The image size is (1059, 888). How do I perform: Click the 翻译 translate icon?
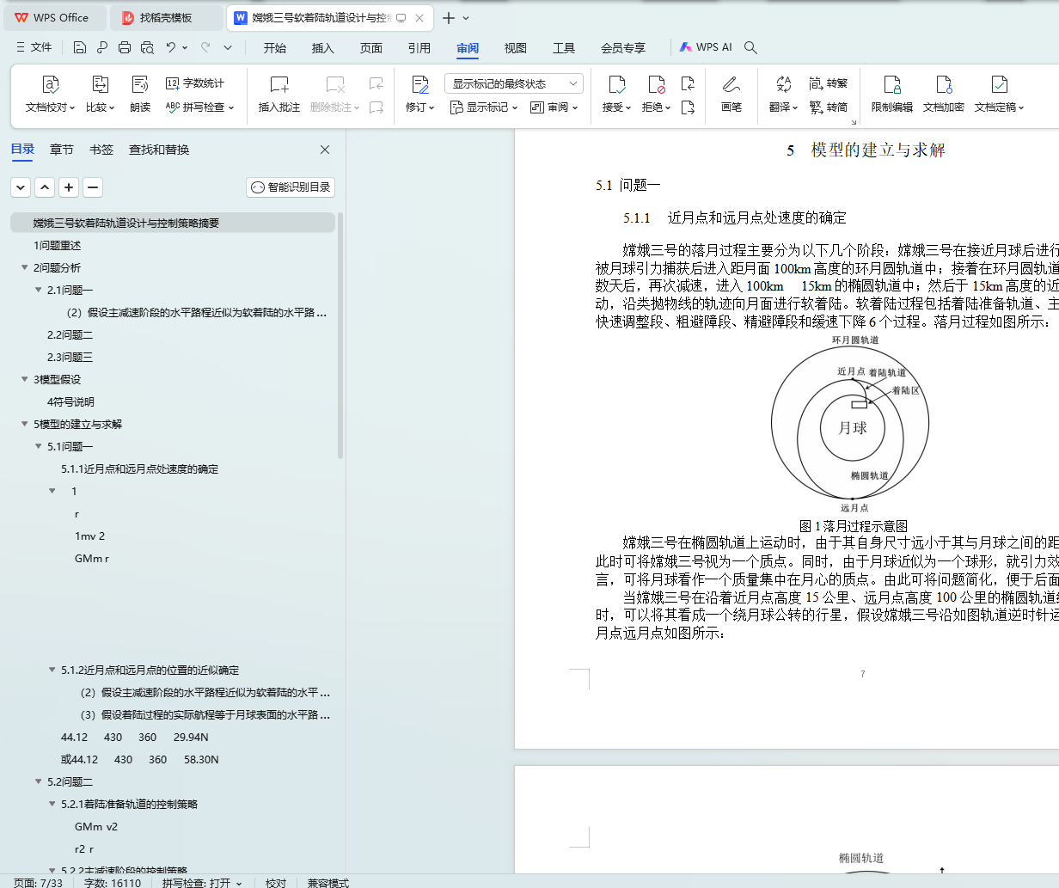point(783,84)
